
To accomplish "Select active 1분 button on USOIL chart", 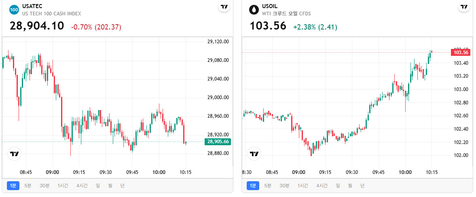I will 253,185.
